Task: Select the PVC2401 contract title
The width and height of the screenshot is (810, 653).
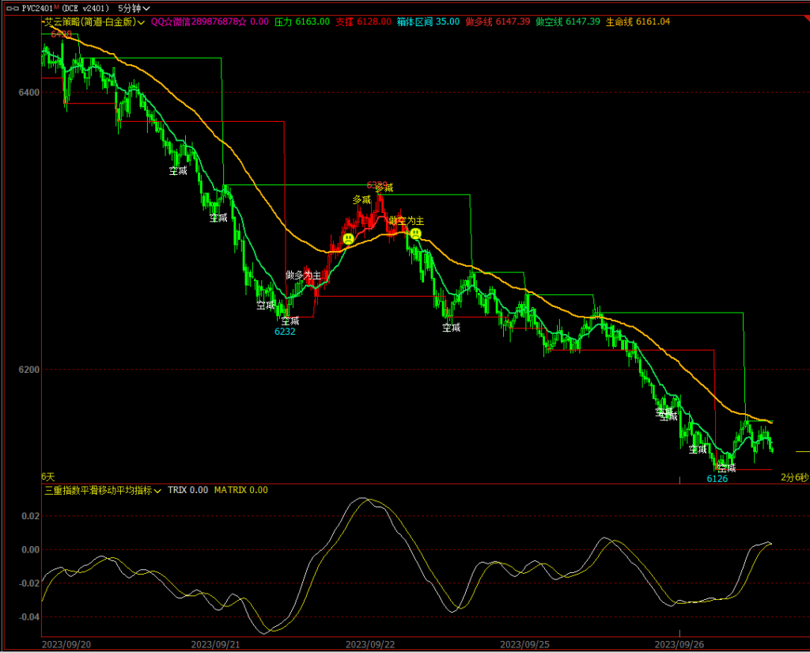Action: [x=39, y=8]
